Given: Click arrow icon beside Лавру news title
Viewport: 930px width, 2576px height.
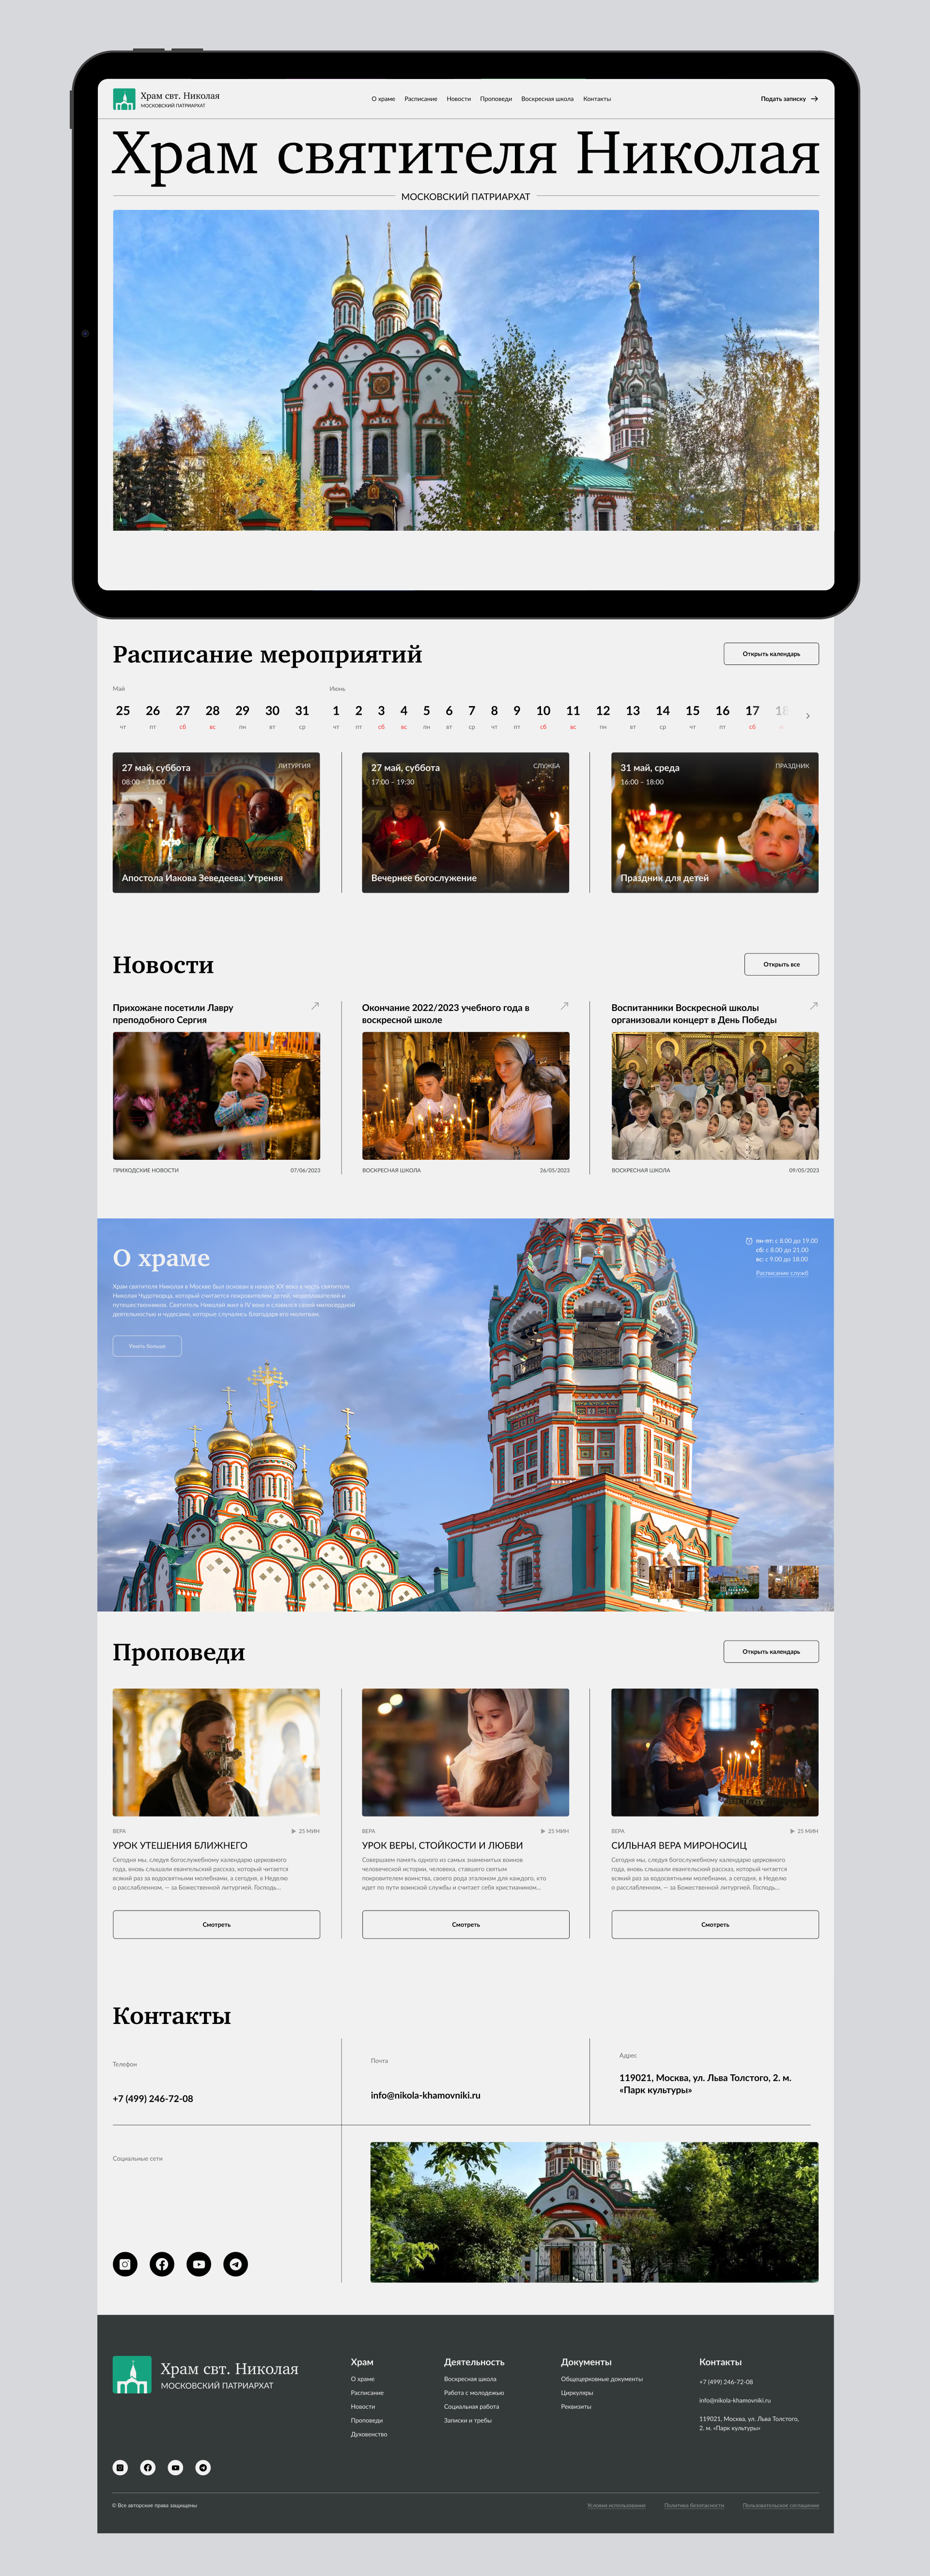Looking at the screenshot, I should [x=315, y=1006].
